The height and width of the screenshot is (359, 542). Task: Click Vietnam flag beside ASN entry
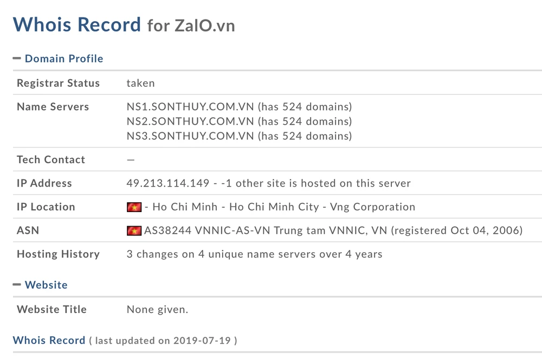click(x=134, y=231)
